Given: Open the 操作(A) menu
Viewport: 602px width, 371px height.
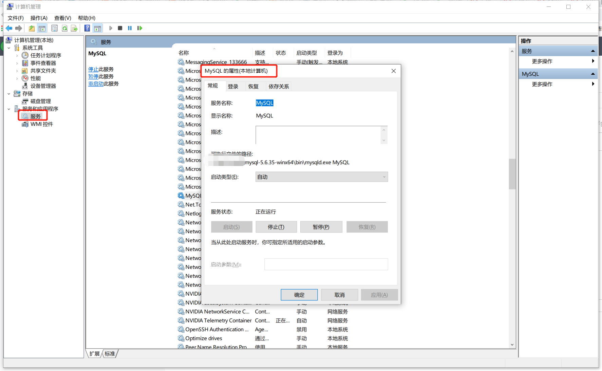Looking at the screenshot, I should [x=39, y=18].
